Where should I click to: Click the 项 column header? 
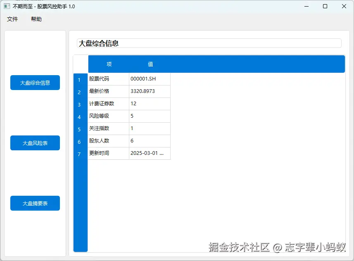click(x=109, y=64)
